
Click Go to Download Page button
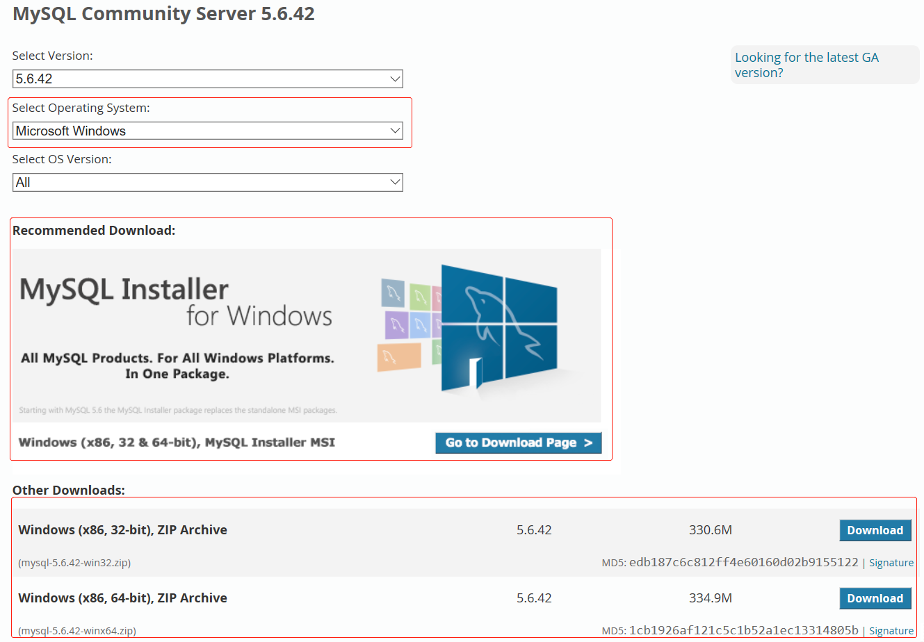pos(518,443)
